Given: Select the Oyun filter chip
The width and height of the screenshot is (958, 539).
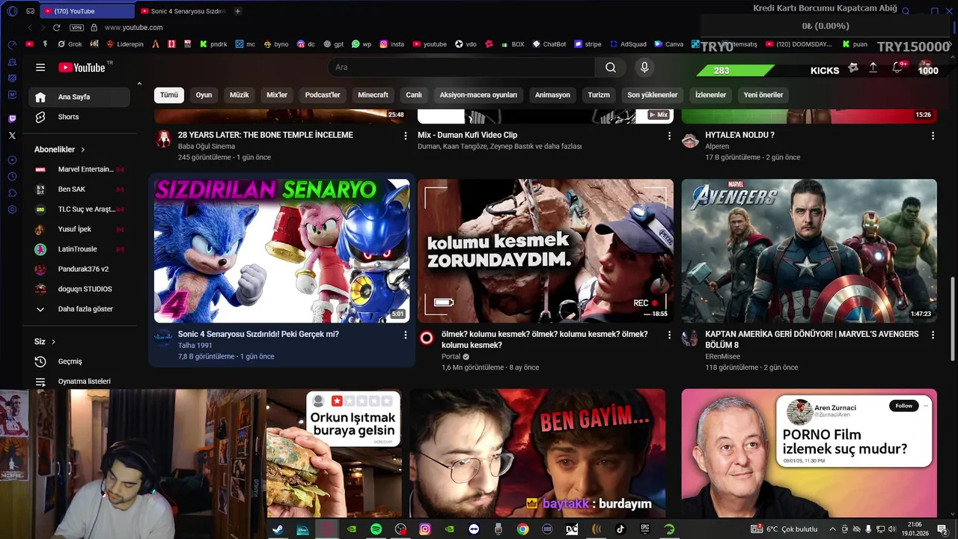Looking at the screenshot, I should click(204, 95).
